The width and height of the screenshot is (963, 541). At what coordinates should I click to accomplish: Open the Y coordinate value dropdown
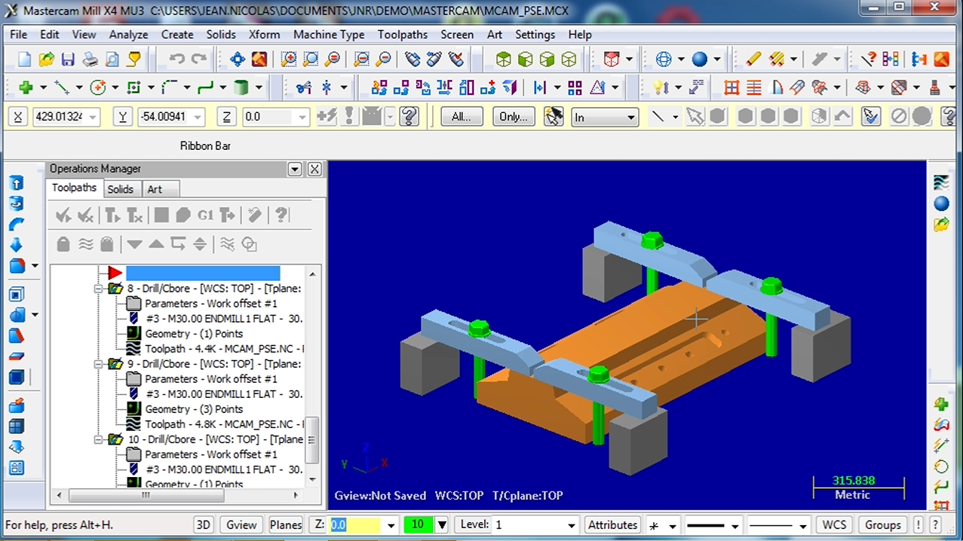coord(198,117)
